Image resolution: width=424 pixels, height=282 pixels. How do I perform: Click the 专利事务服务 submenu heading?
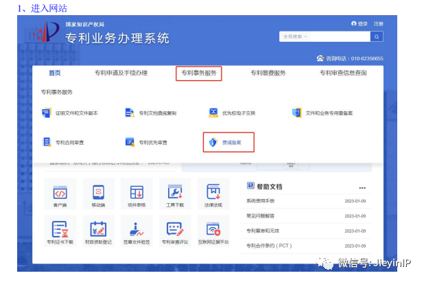[57, 92]
